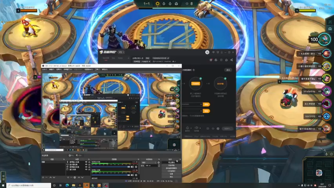Toggle visibility of display capture source
The width and height of the screenshot is (334, 188).
coord(86,165)
